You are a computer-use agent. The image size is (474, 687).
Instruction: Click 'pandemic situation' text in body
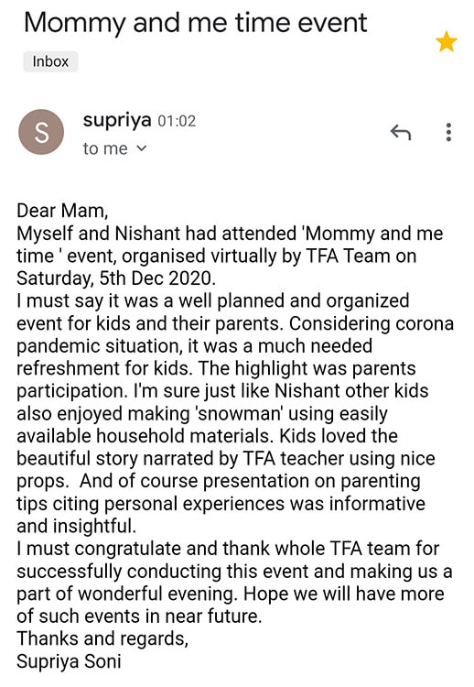point(100,346)
